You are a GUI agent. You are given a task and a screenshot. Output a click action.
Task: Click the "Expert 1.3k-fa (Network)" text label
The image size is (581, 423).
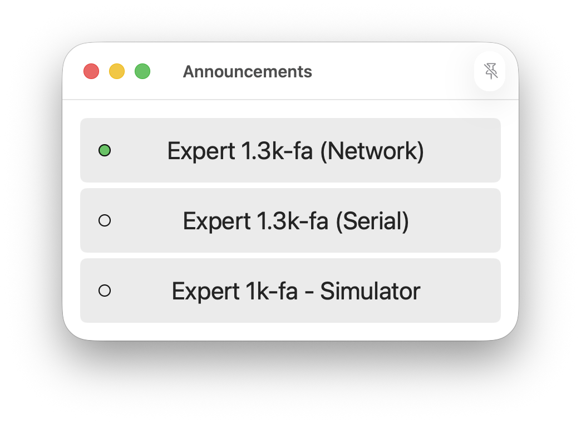coord(296,151)
